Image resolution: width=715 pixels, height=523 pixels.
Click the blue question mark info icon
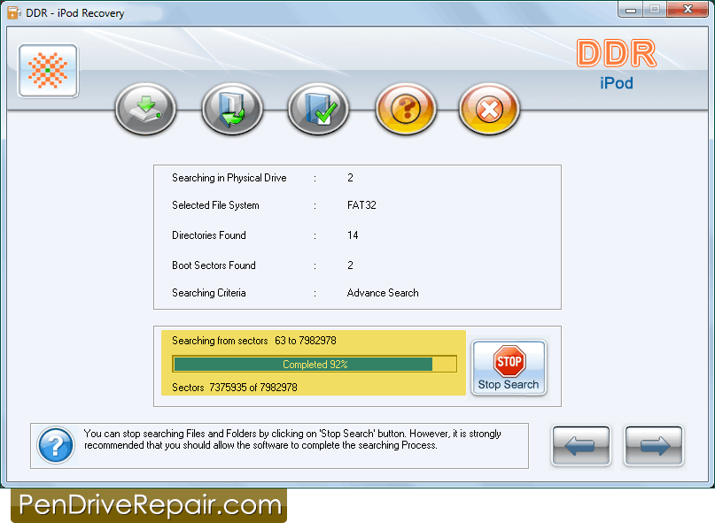[56, 445]
